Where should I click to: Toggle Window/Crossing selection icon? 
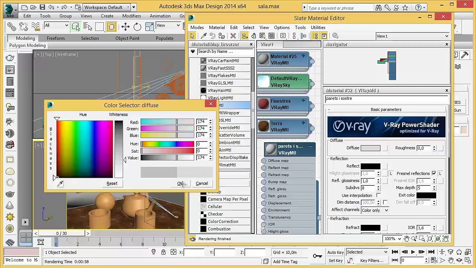coord(112,26)
